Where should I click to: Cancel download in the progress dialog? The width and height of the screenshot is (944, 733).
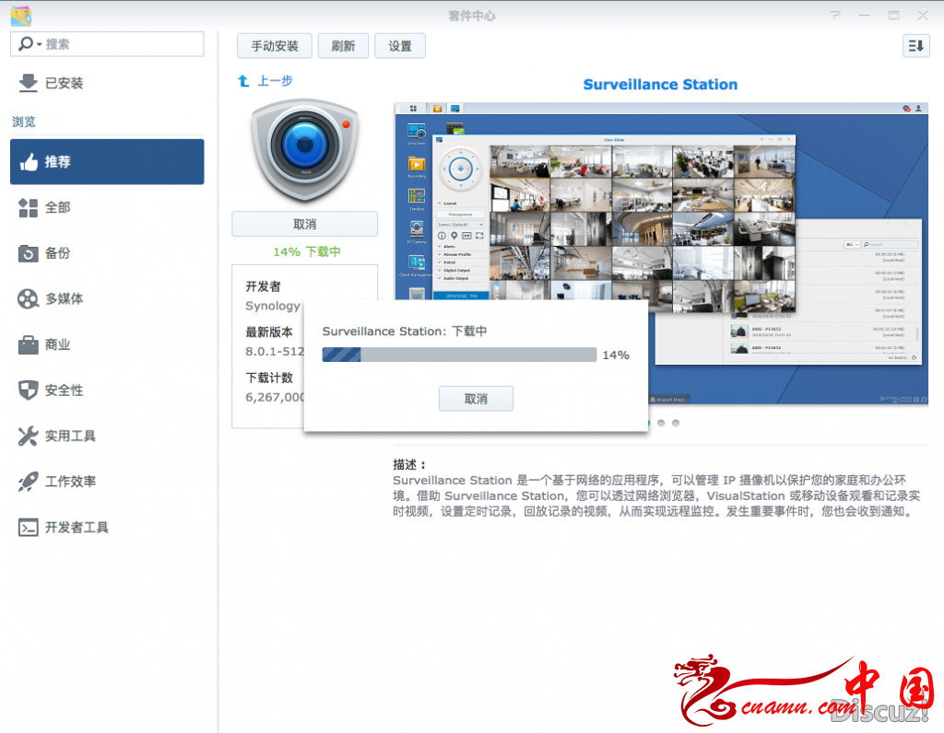tap(476, 399)
